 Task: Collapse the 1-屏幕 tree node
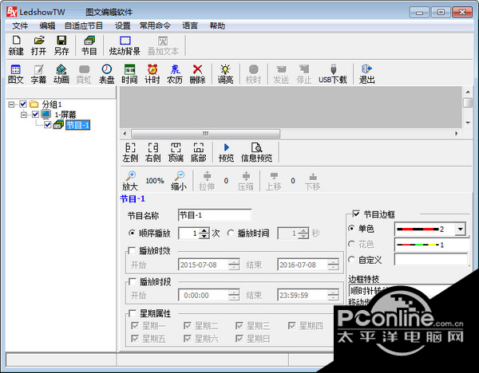tap(24, 115)
